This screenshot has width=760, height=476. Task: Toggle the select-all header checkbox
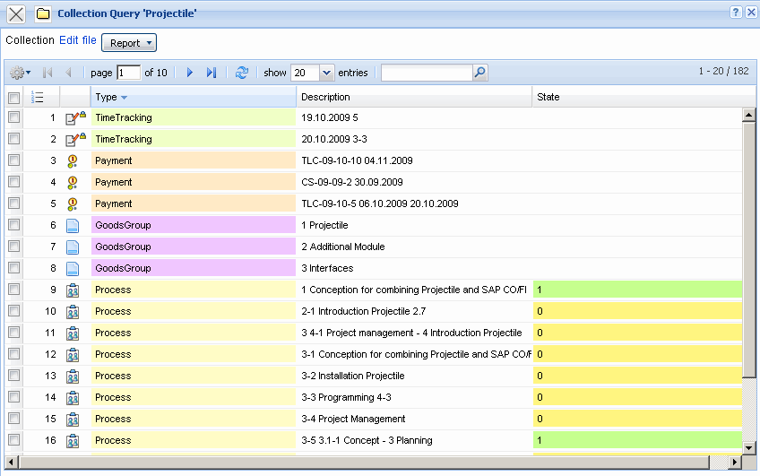click(x=13, y=97)
